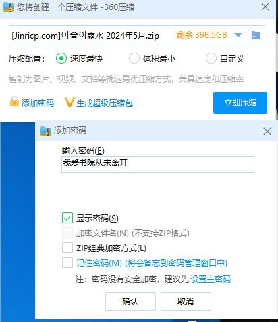Start compression with 立即压缩 button
The image size is (278, 322).
tap(240, 103)
